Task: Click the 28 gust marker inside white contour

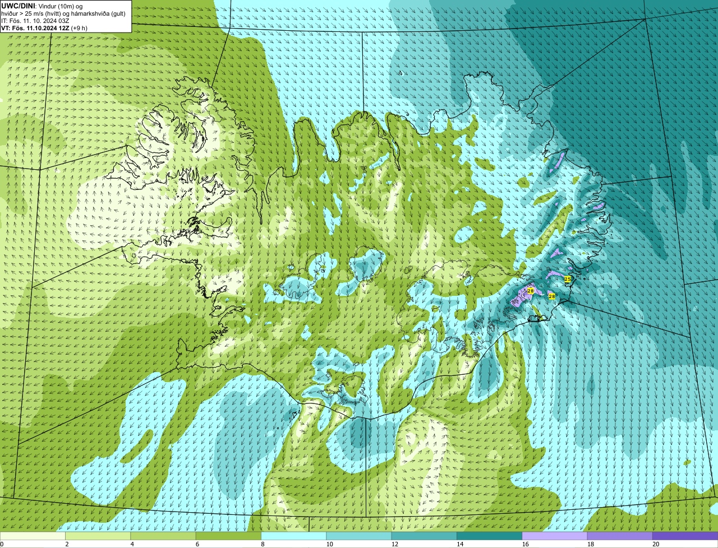Action: tap(530, 291)
